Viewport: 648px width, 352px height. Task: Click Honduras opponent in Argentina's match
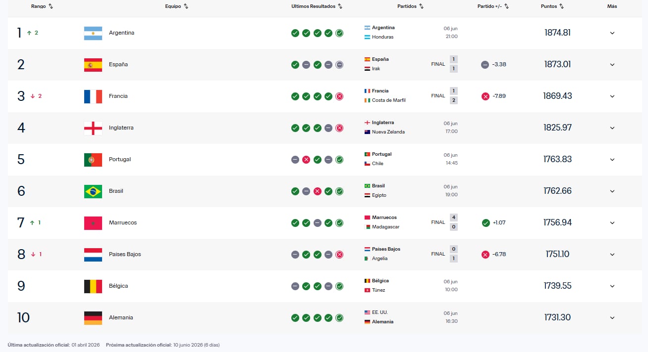[382, 37]
